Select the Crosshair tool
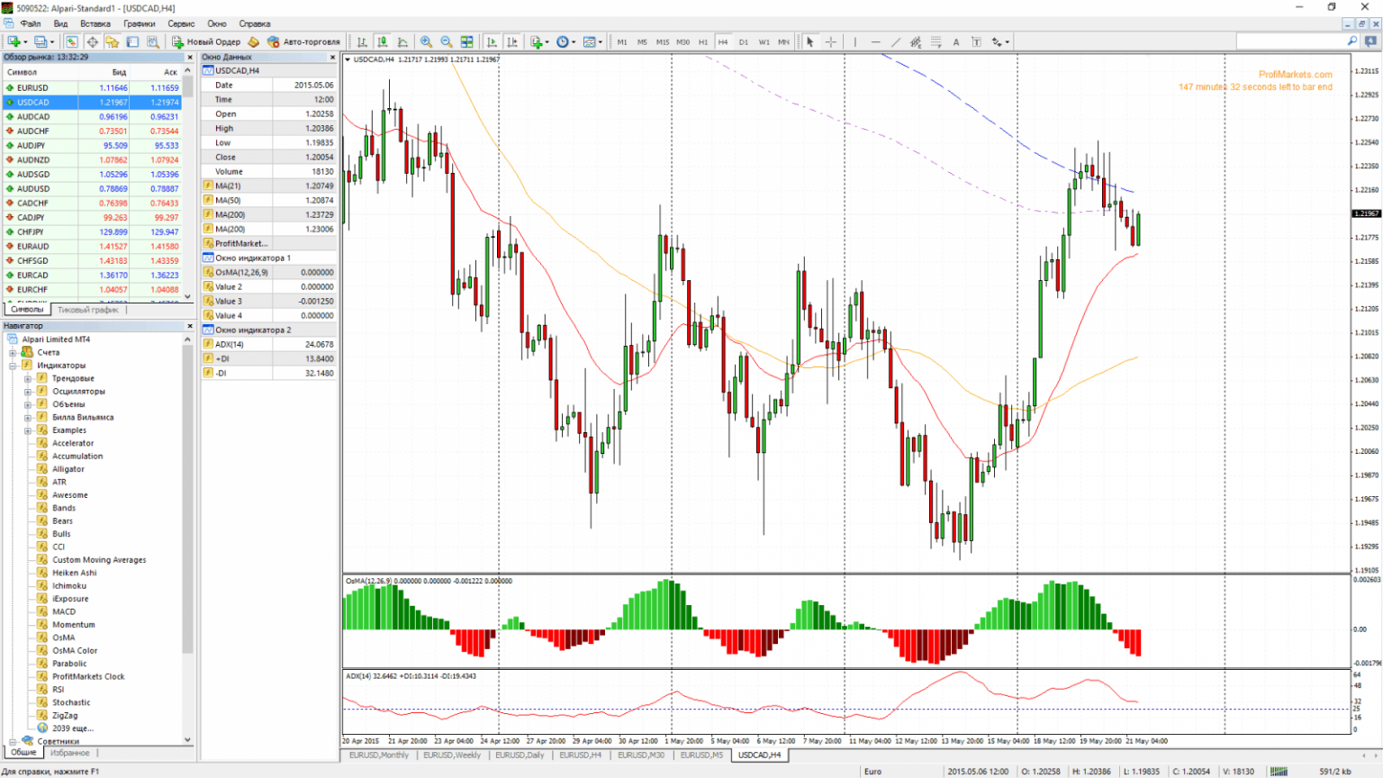The height and width of the screenshot is (778, 1383). point(830,41)
